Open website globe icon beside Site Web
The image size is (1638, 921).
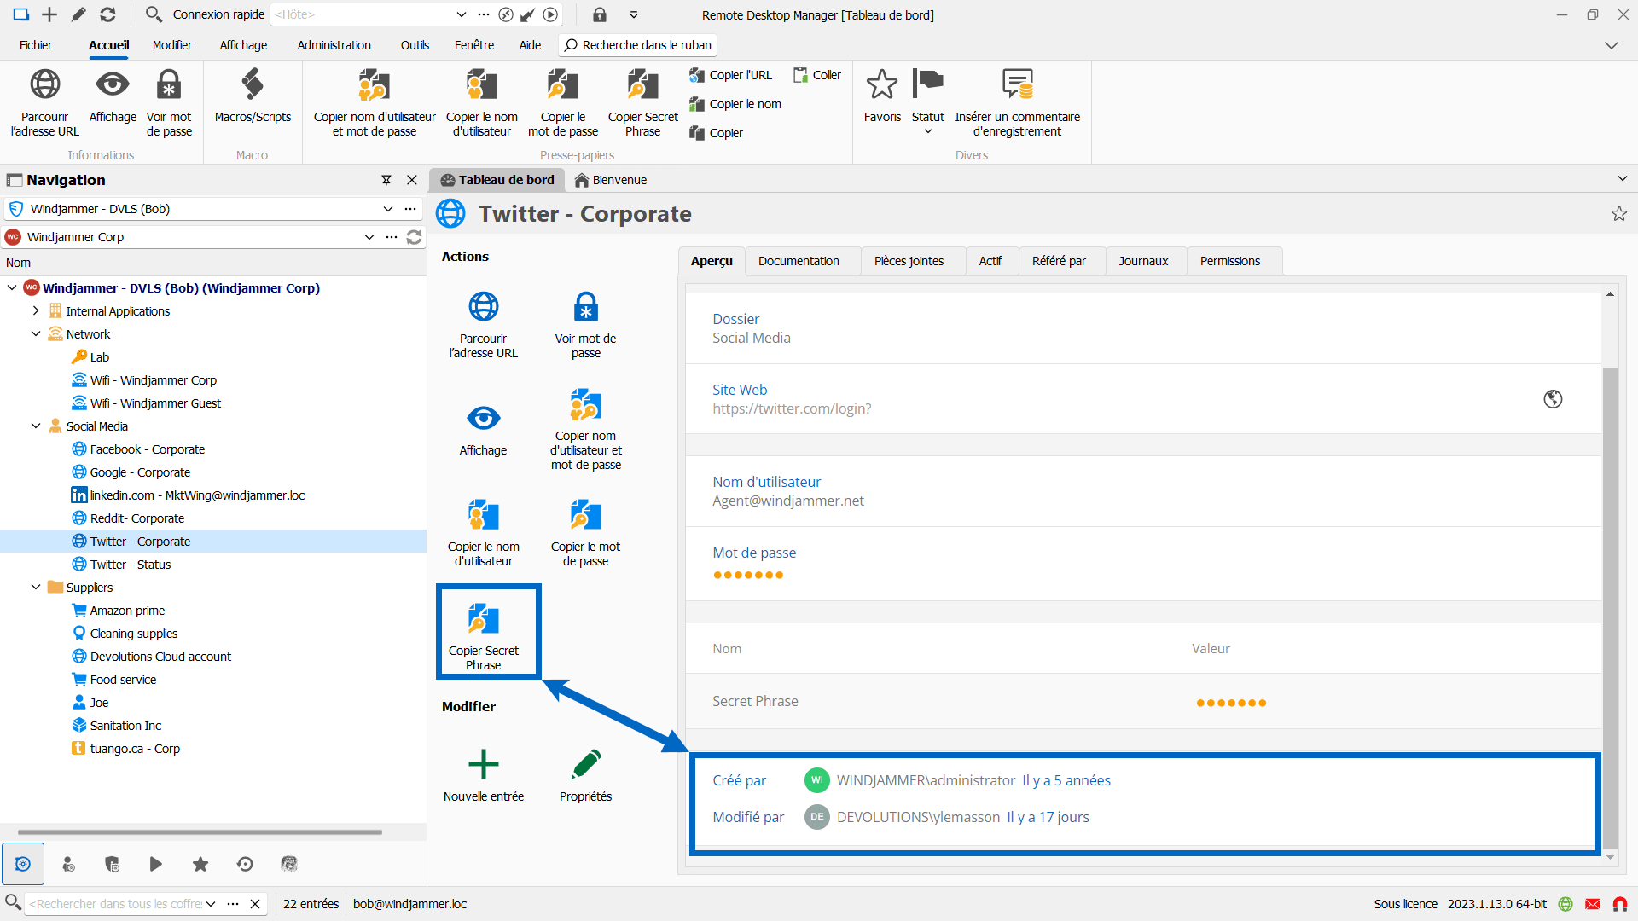pos(1553,399)
